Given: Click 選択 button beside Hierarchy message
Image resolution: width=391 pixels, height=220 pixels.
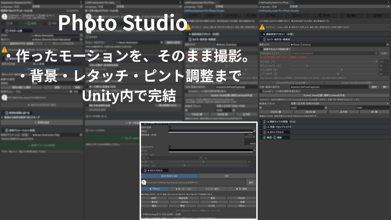Looking at the screenshot, I should (x=251, y=182).
